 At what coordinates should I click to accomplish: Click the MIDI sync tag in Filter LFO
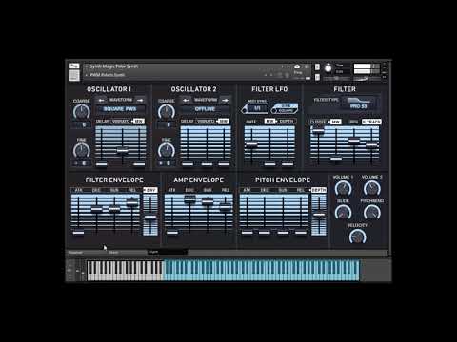[x=255, y=108]
